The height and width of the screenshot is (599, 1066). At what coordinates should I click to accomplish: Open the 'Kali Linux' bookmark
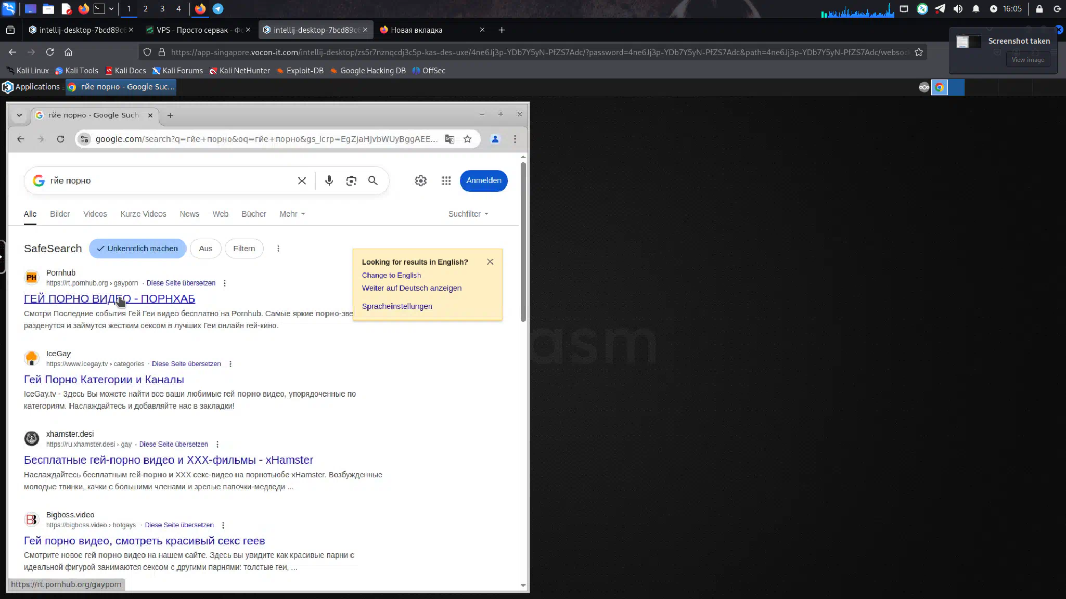[x=28, y=71]
